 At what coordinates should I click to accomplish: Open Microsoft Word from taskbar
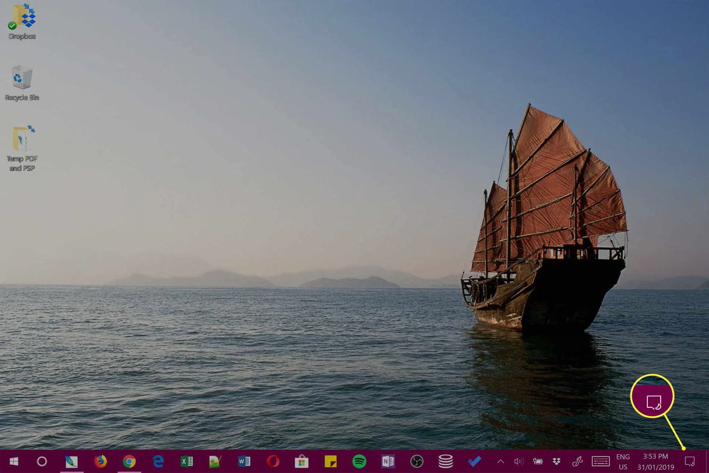click(x=244, y=461)
